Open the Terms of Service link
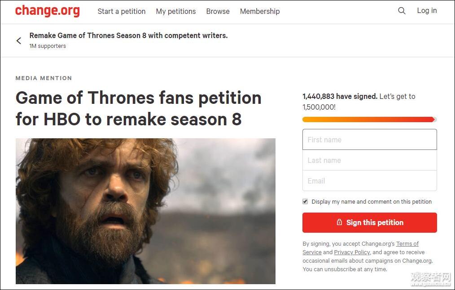Image resolution: width=455 pixels, height=290 pixels. point(407,244)
